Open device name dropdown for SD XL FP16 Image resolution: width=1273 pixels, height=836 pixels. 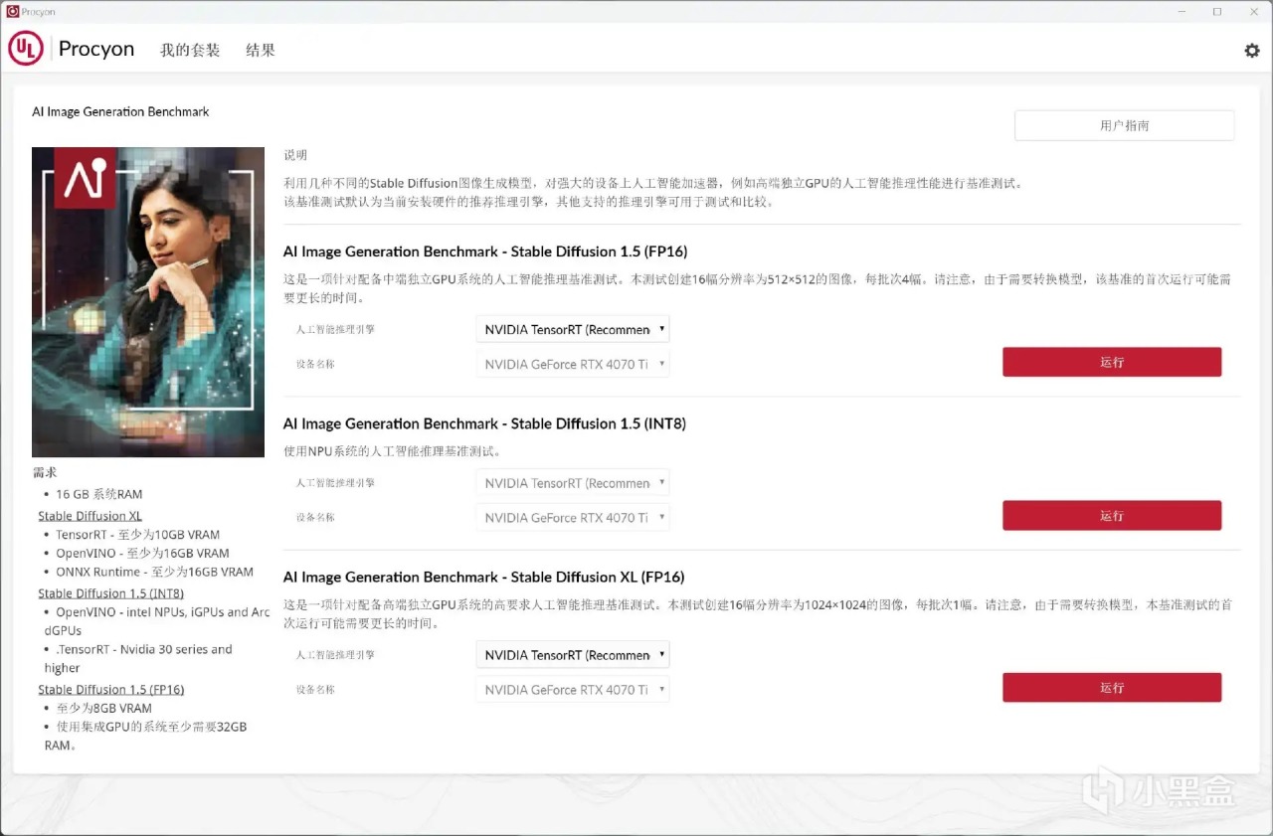pos(573,689)
